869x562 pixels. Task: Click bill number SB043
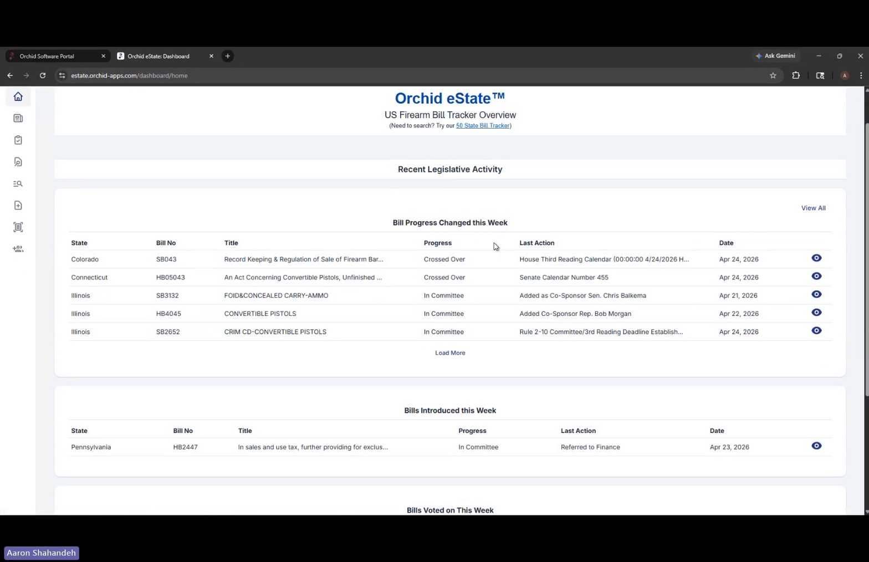pos(166,259)
